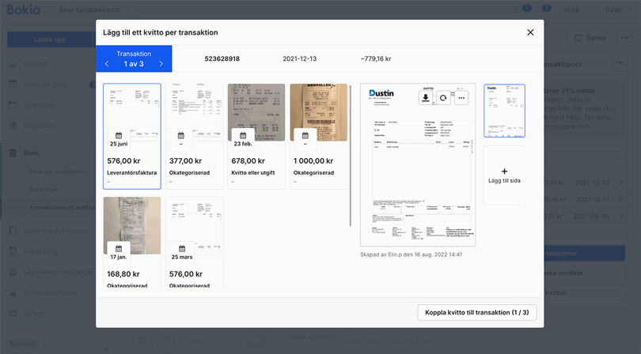Go to previous transaction arrow
The height and width of the screenshot is (354, 641).
(107, 64)
